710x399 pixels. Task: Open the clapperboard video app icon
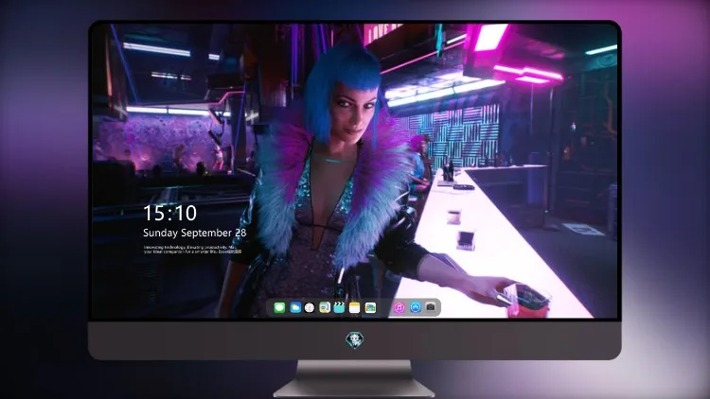(x=339, y=307)
